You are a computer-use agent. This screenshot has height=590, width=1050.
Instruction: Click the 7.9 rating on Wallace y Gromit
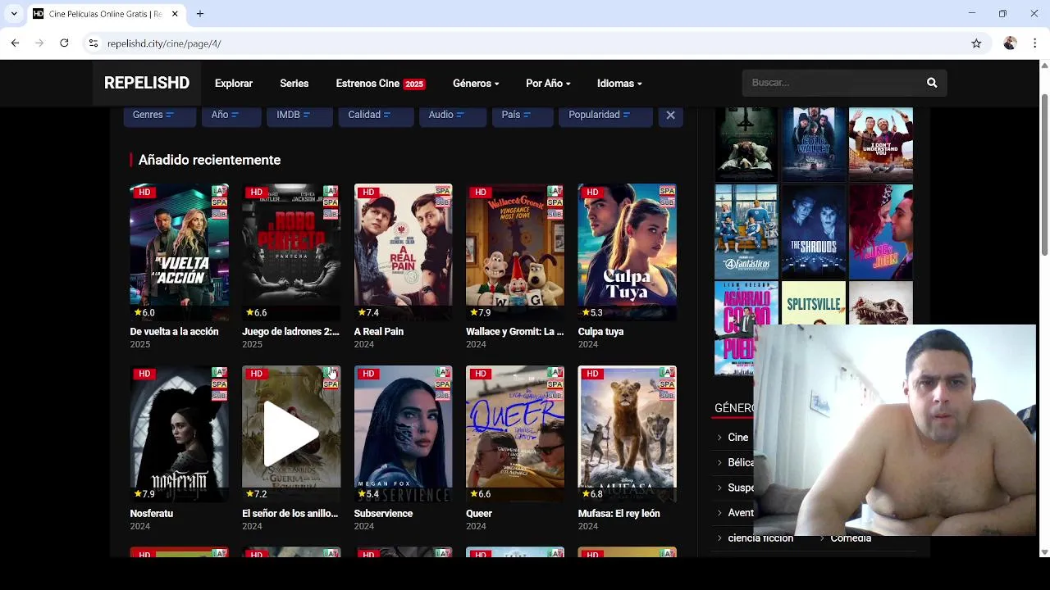480,312
